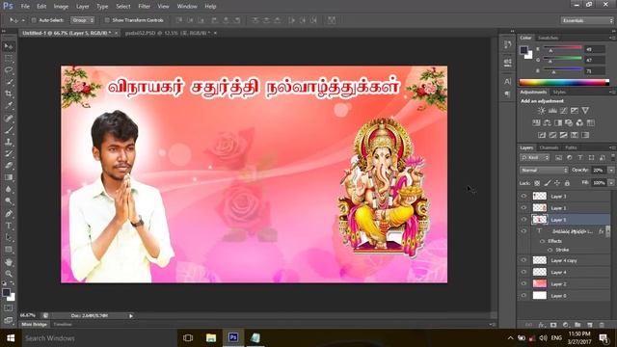Open the Opacity slider arrow
Screen dimensions: 617x347
pos(611,171)
